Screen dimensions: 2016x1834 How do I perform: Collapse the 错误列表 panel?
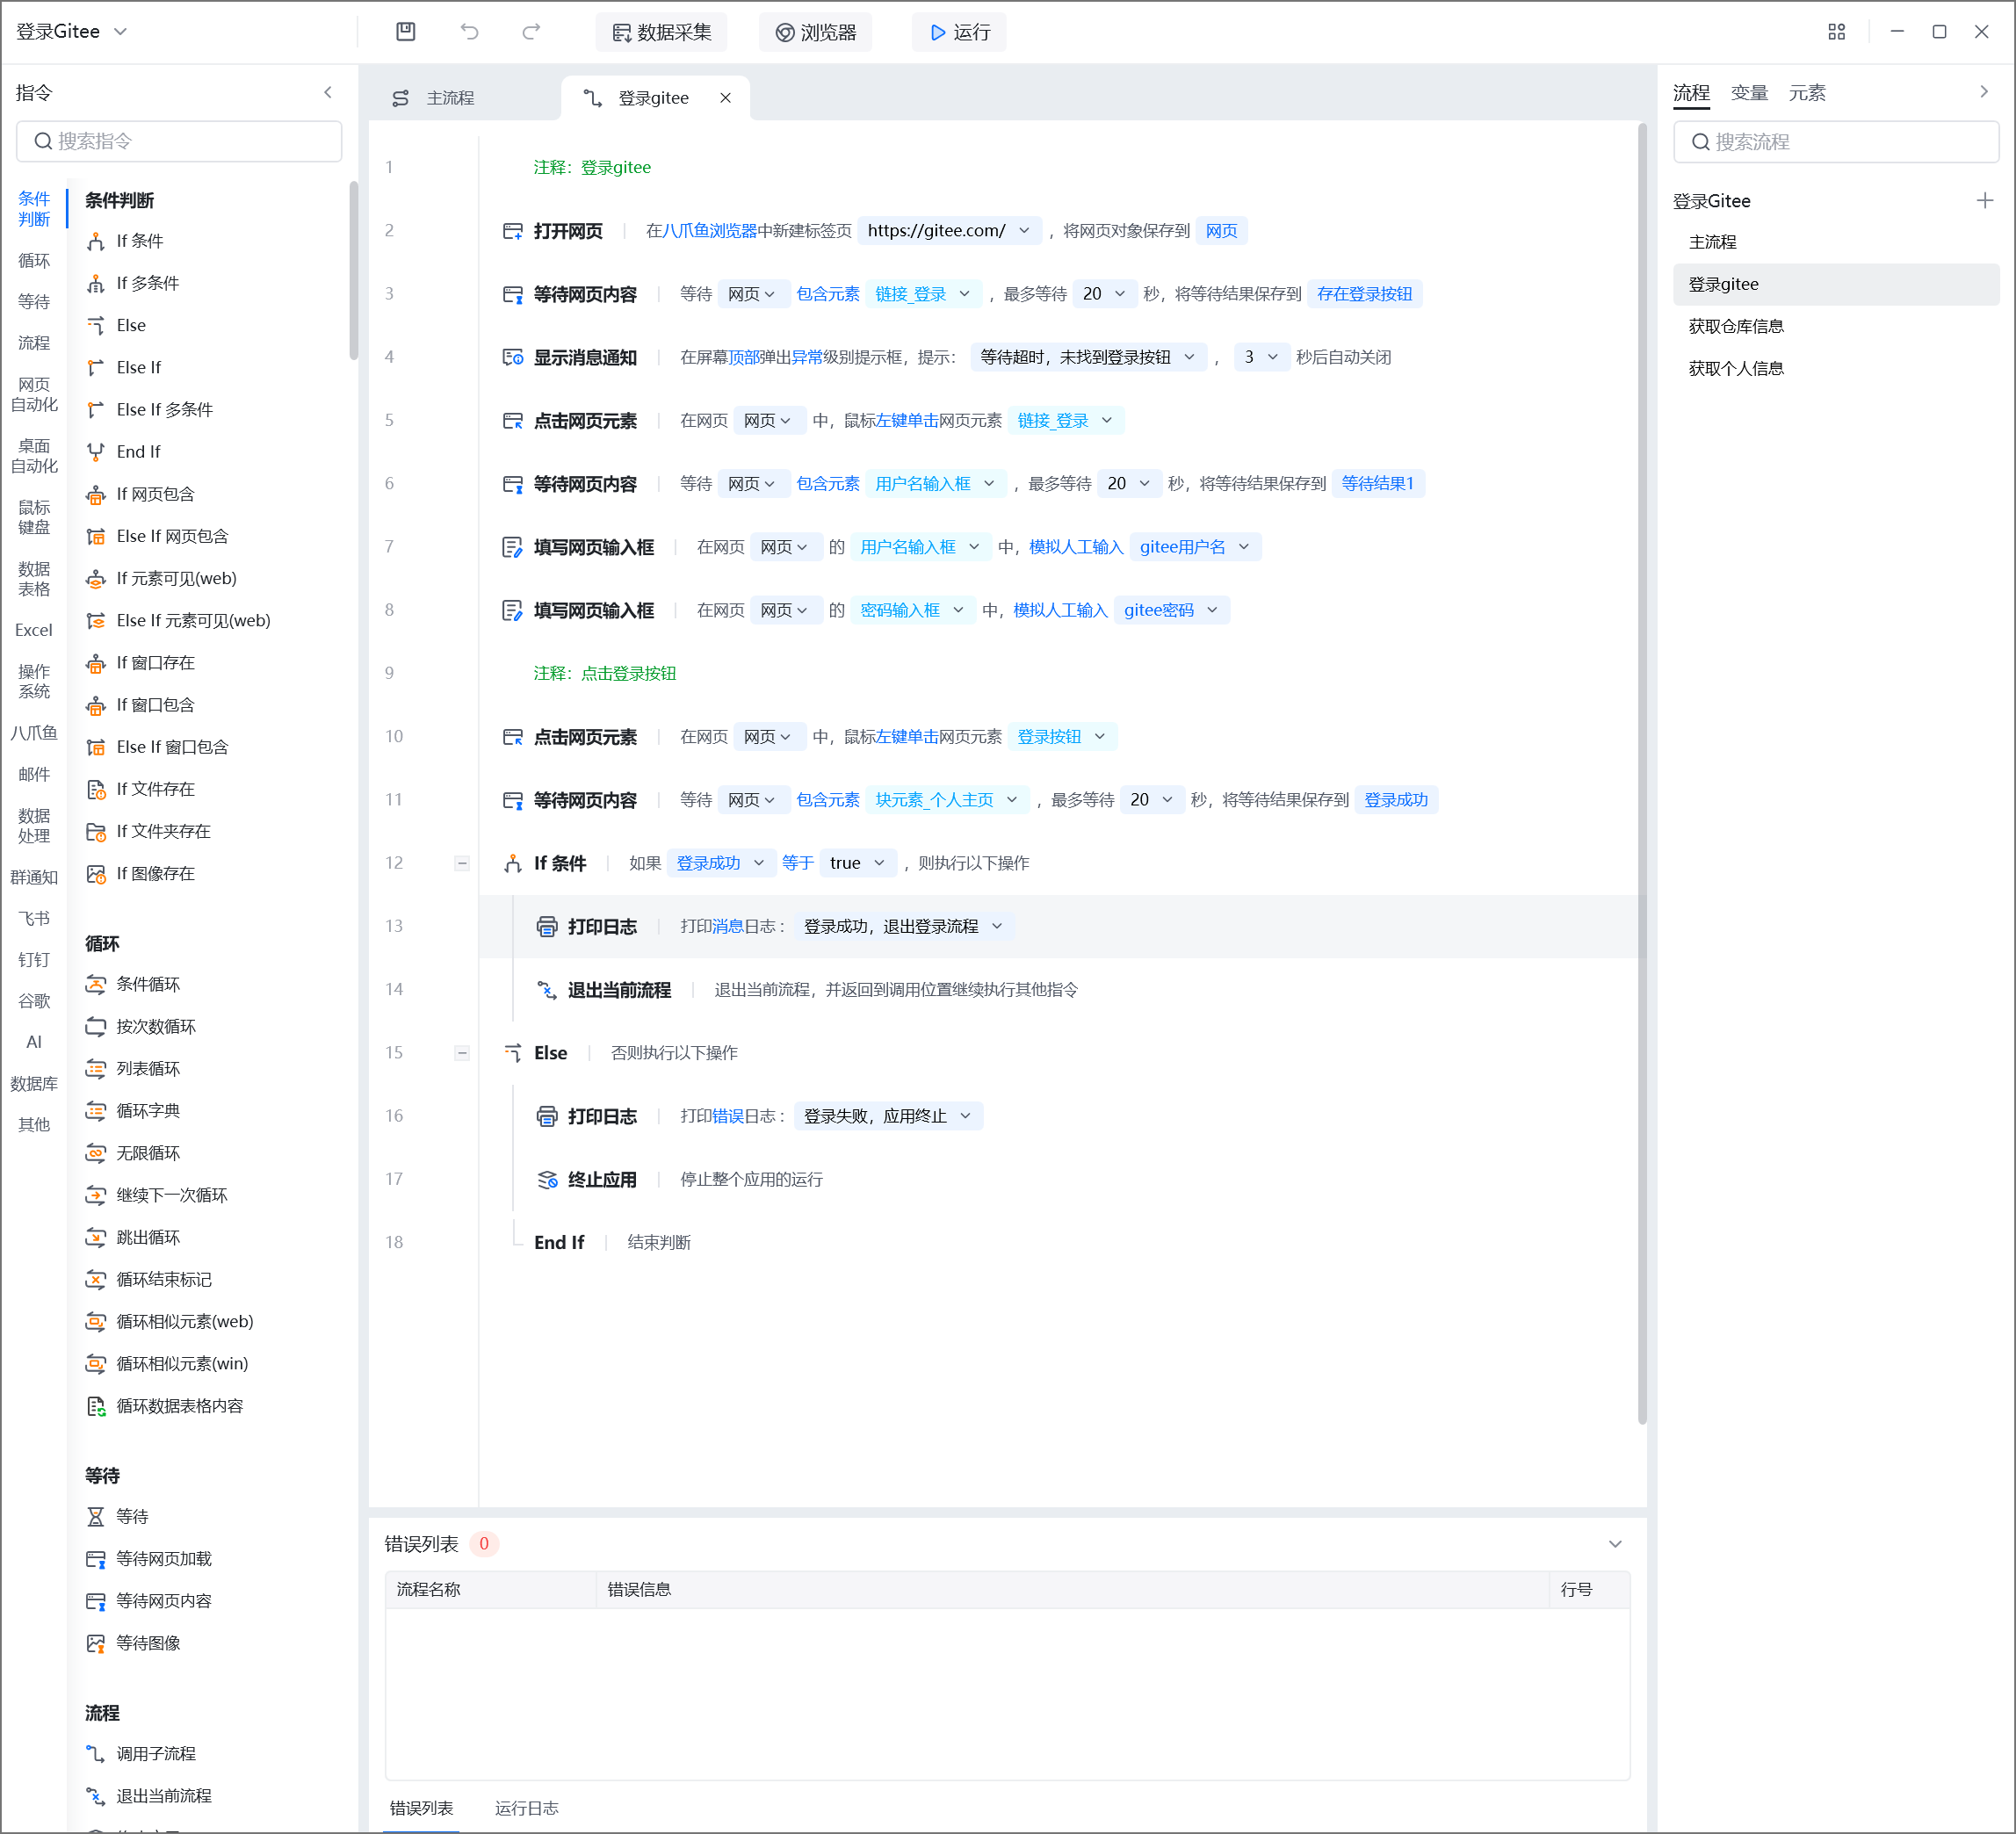tap(1615, 1544)
